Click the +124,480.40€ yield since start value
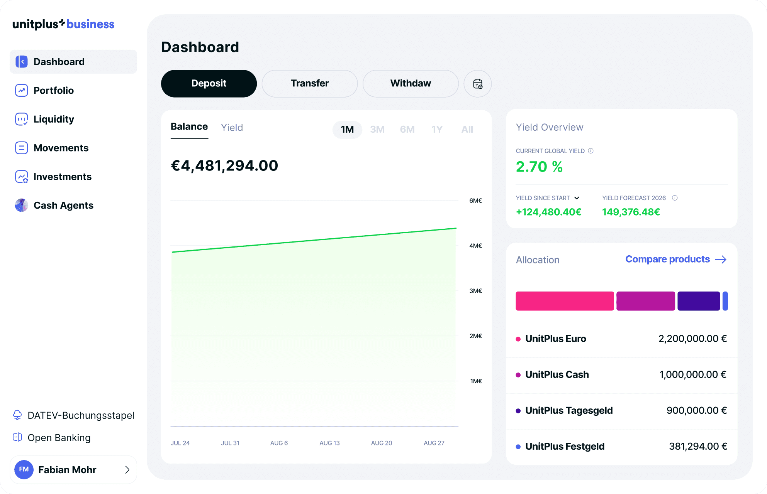This screenshot has width=767, height=494. (x=548, y=212)
